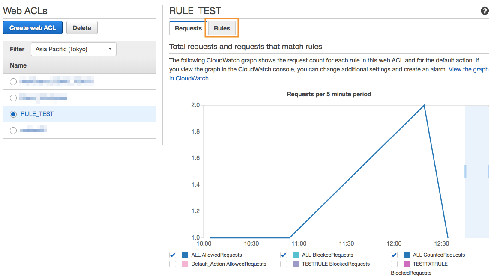Switch to the Requests tab
This screenshot has height=276, width=497.
188,28
